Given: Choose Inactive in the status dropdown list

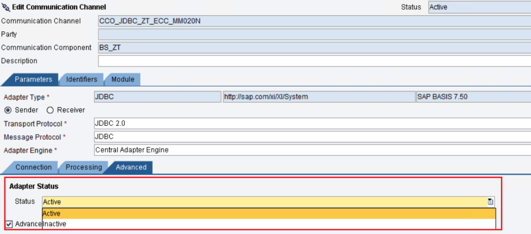Looking at the screenshot, I should click(x=269, y=224).
